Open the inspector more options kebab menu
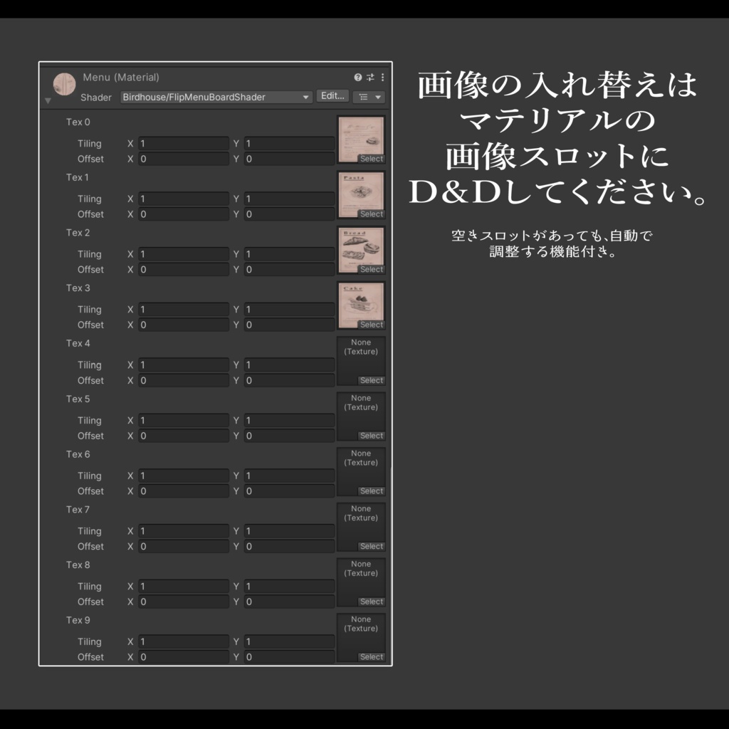The height and width of the screenshot is (729, 729). (x=382, y=77)
